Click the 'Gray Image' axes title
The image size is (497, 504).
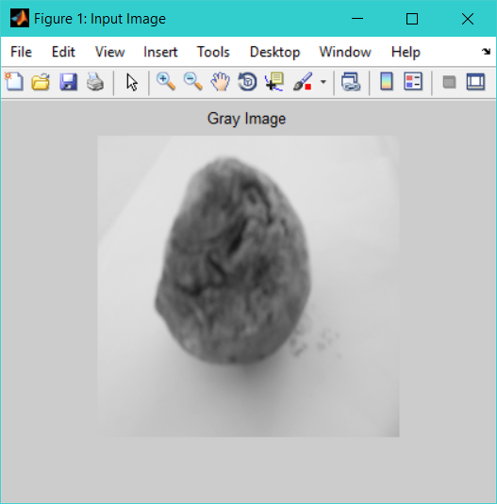[246, 119]
